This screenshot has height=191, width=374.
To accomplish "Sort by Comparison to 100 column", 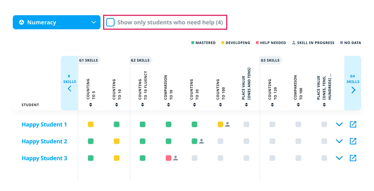I will [x=298, y=105].
